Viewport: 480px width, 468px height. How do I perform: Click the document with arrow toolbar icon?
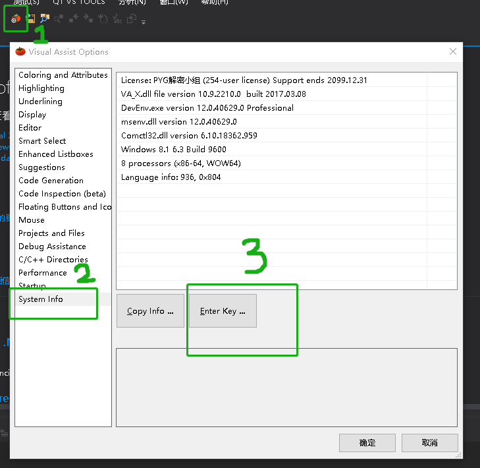click(132, 18)
